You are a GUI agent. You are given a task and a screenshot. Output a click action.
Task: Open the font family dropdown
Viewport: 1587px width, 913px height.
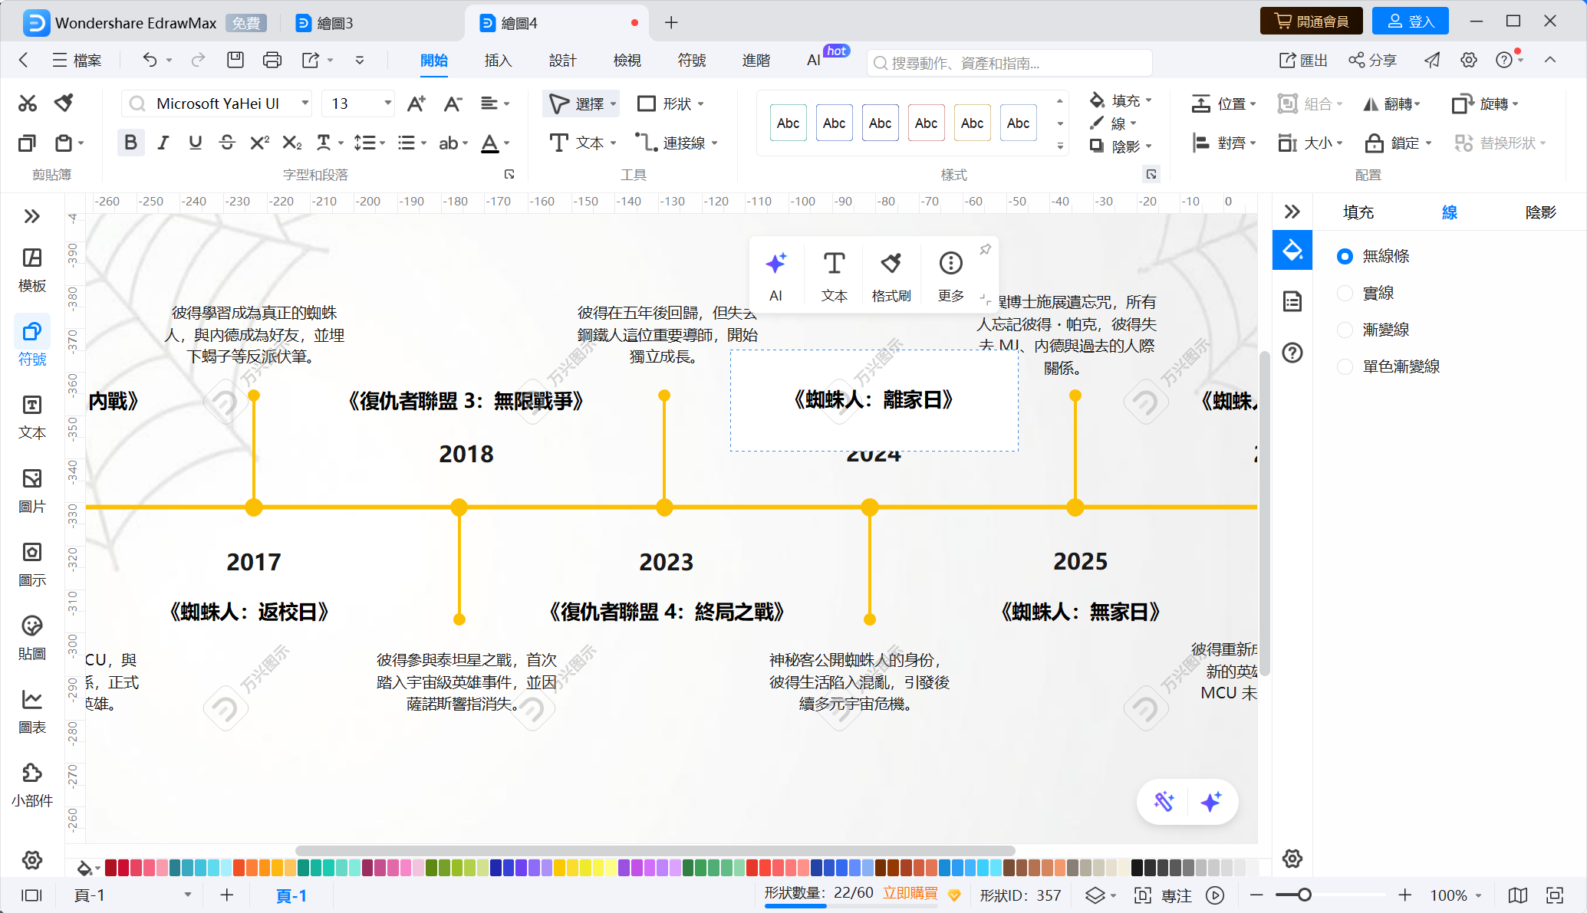coord(305,103)
